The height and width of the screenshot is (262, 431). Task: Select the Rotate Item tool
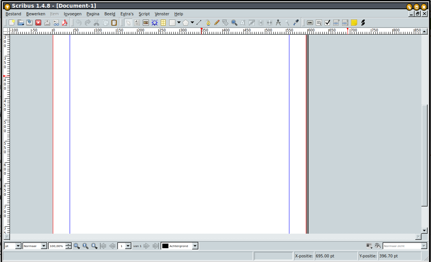coord(225,23)
